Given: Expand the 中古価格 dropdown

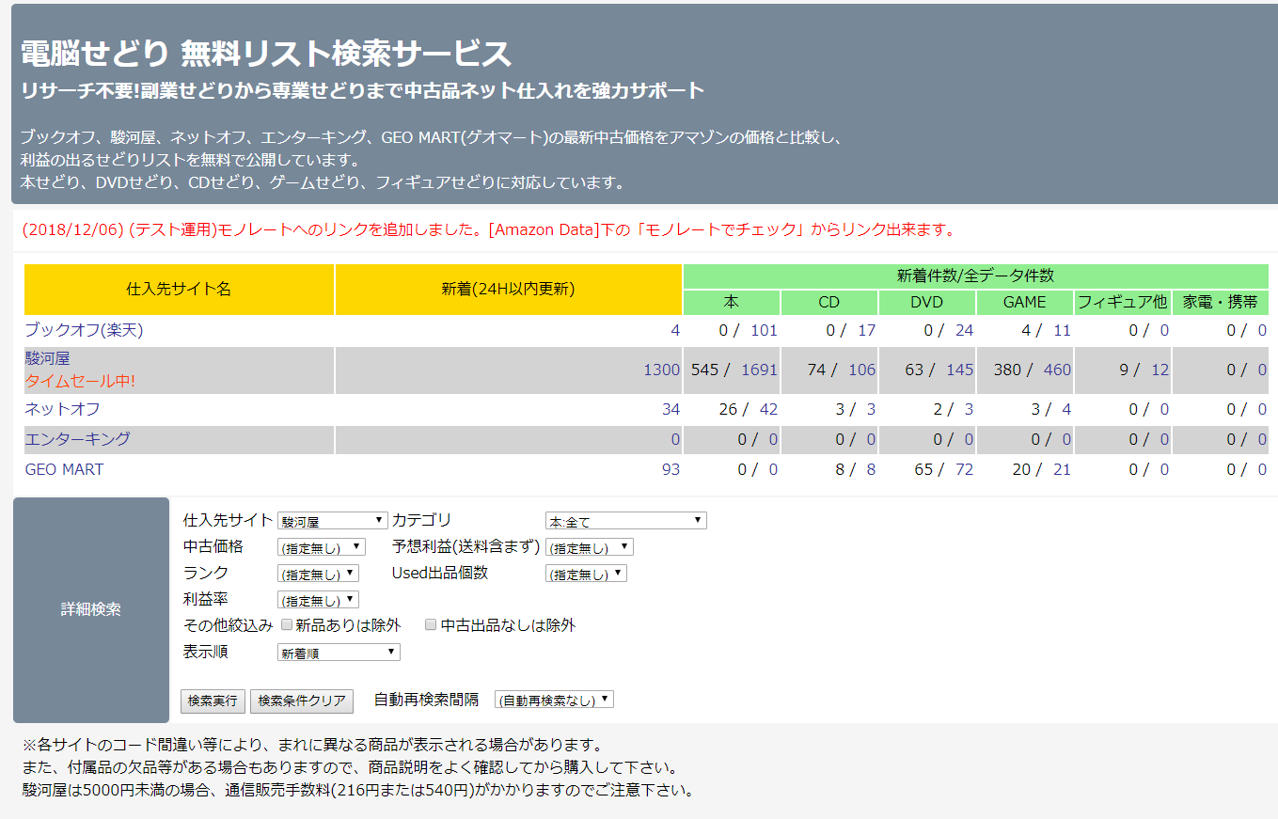Looking at the screenshot, I should (321, 547).
